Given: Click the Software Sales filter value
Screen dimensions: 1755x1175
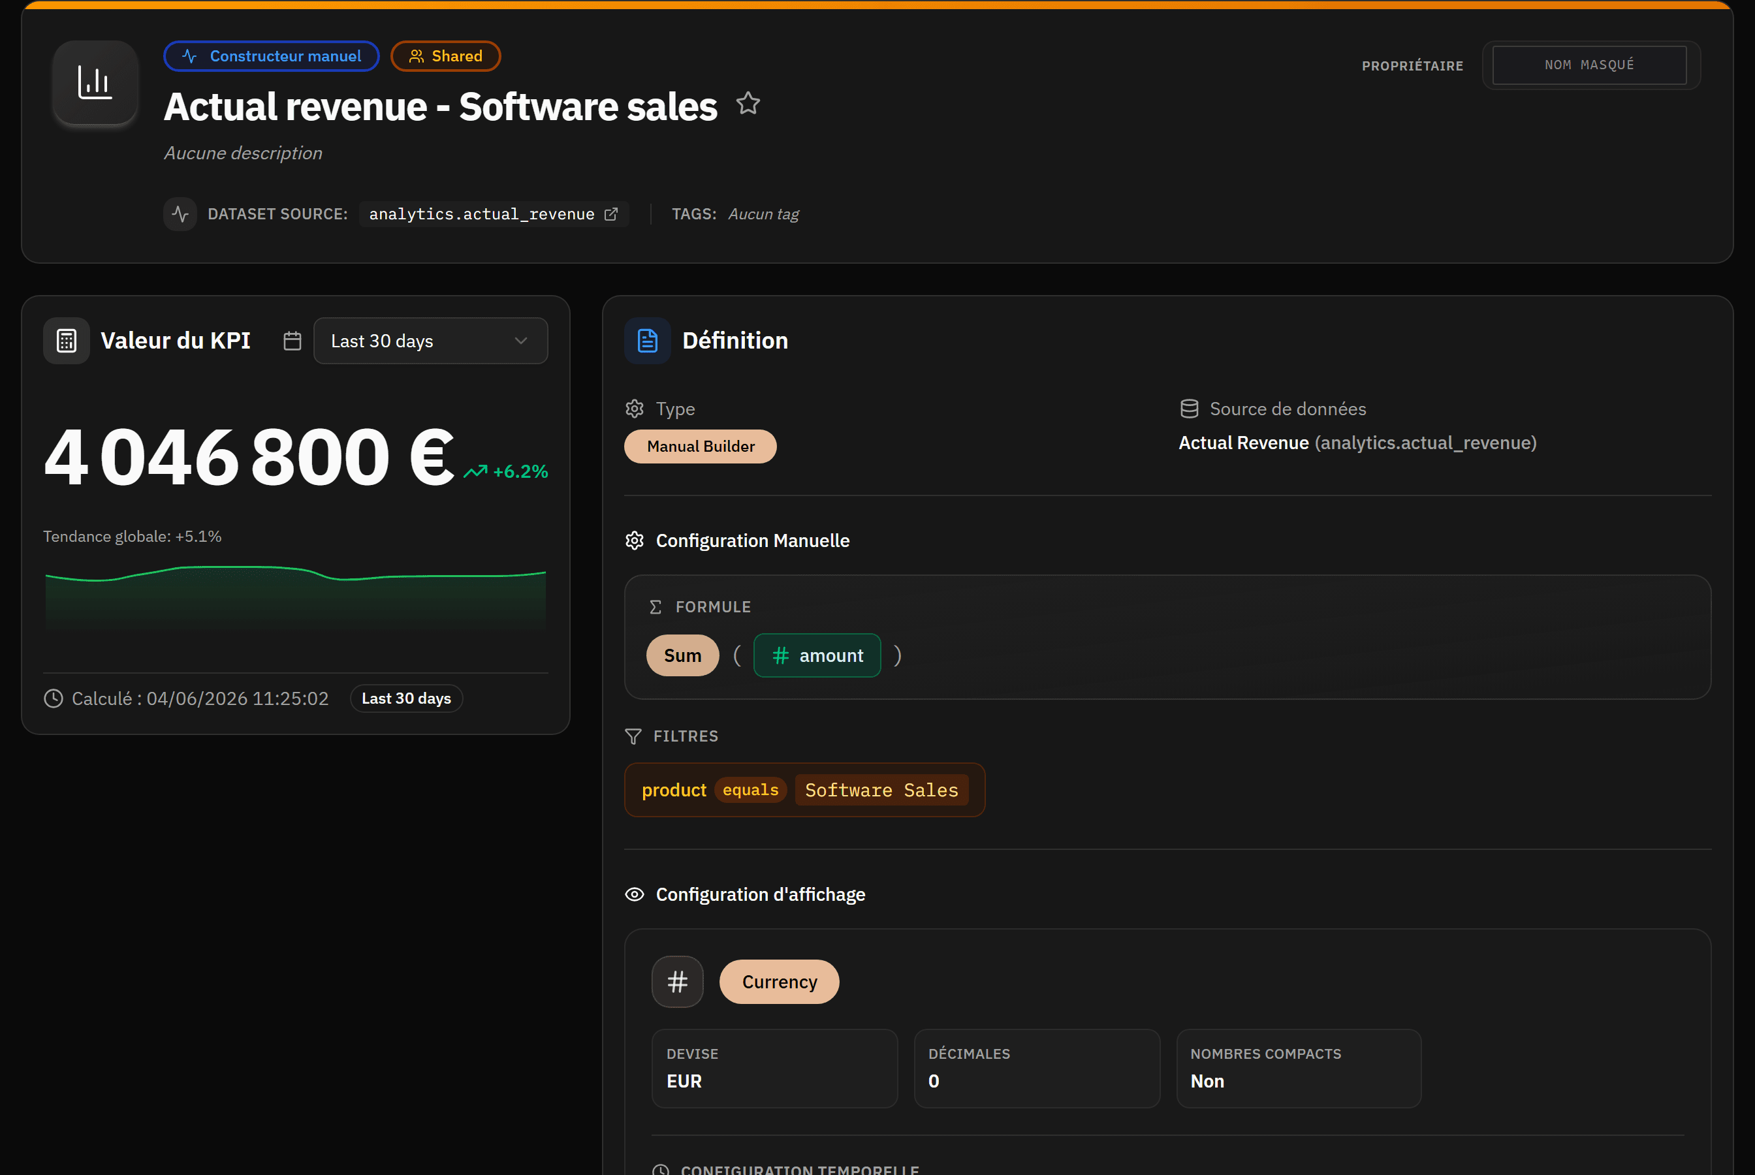Looking at the screenshot, I should coord(881,790).
